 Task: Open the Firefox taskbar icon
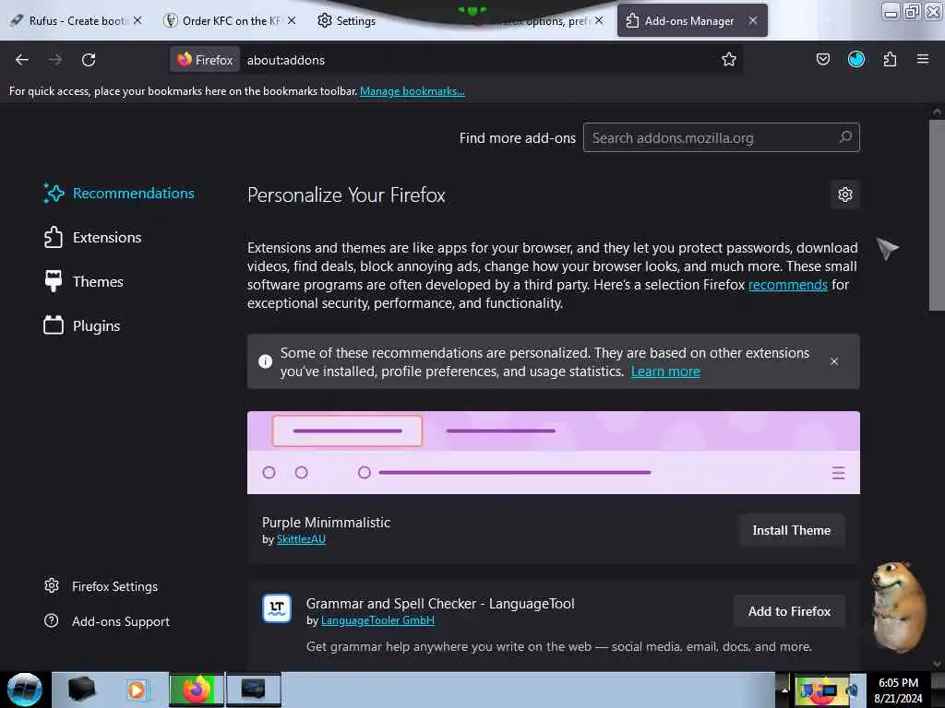196,690
